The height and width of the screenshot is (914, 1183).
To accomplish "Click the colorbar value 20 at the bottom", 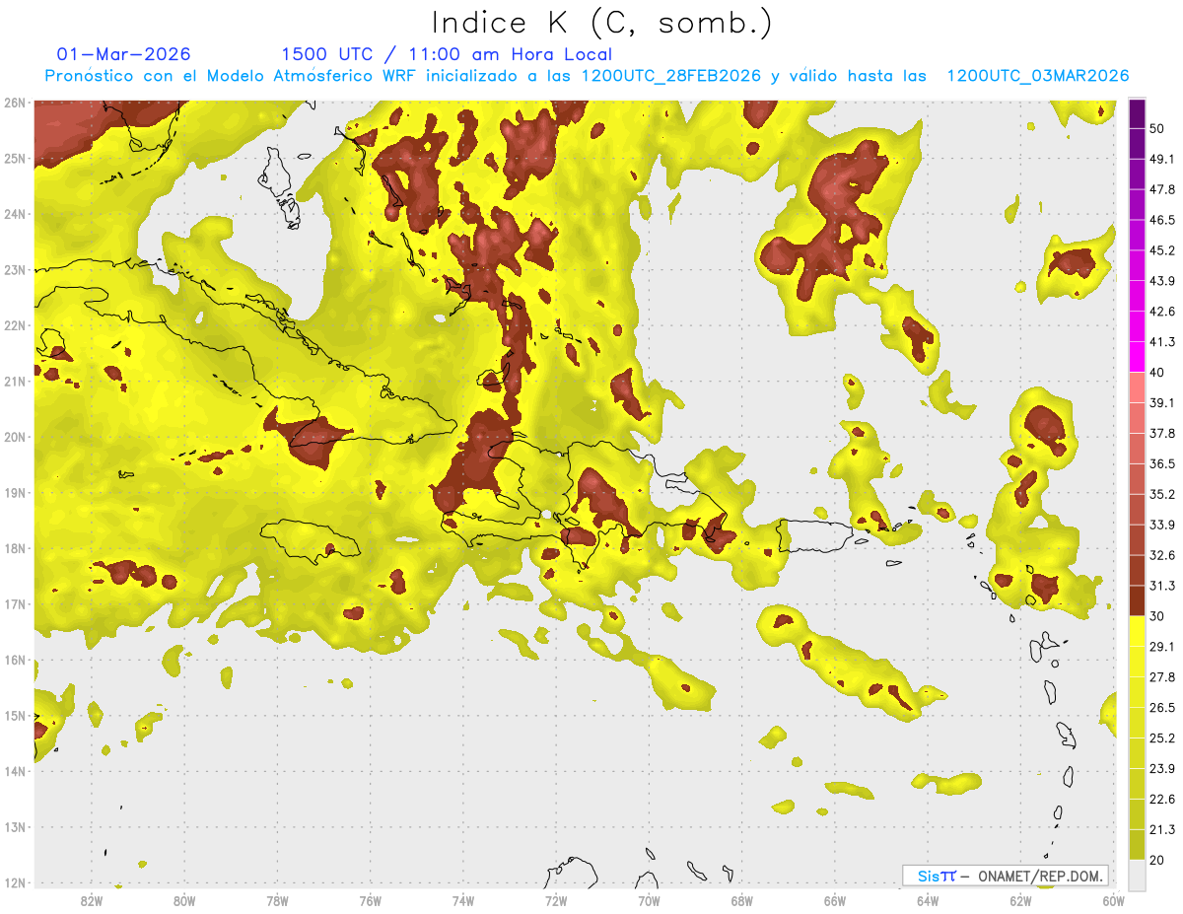I will 1158,860.
